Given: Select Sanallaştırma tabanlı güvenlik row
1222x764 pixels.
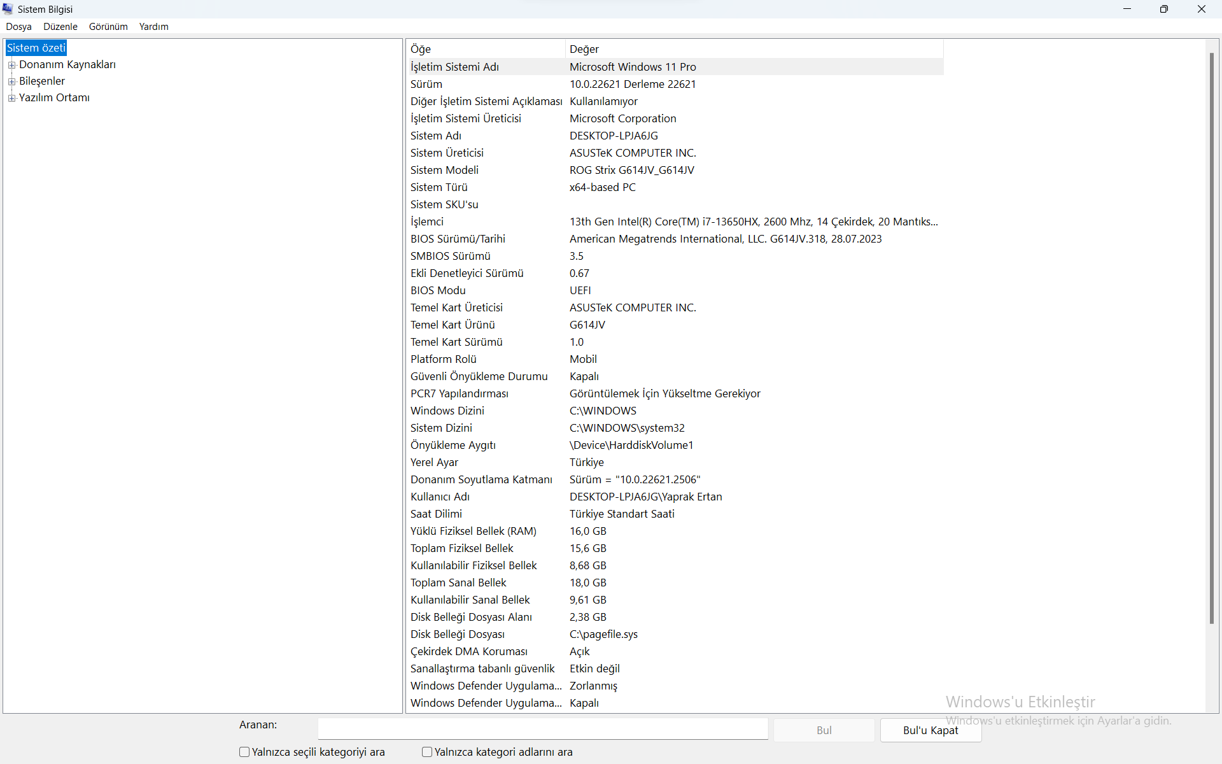Looking at the screenshot, I should click(675, 668).
